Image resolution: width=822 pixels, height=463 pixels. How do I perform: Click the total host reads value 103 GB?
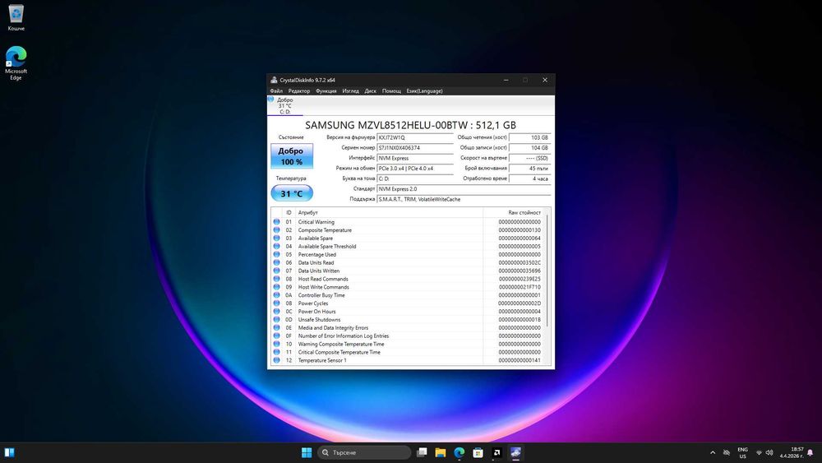tap(529, 137)
